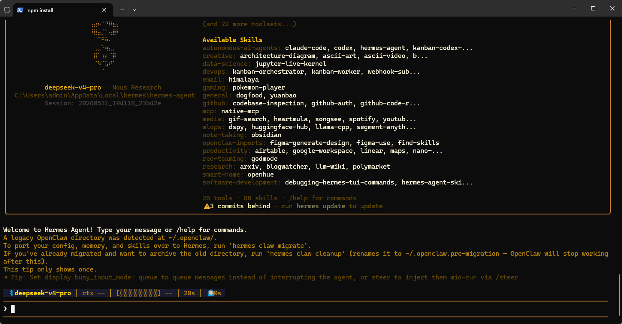Image resolution: width=622 pixels, height=324 pixels.
Task: Click the context usage progress bar
Action: pyautogui.click(x=139, y=293)
